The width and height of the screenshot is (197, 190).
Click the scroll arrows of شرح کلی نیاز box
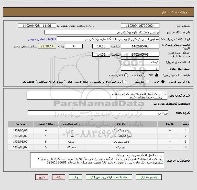[165, 94]
